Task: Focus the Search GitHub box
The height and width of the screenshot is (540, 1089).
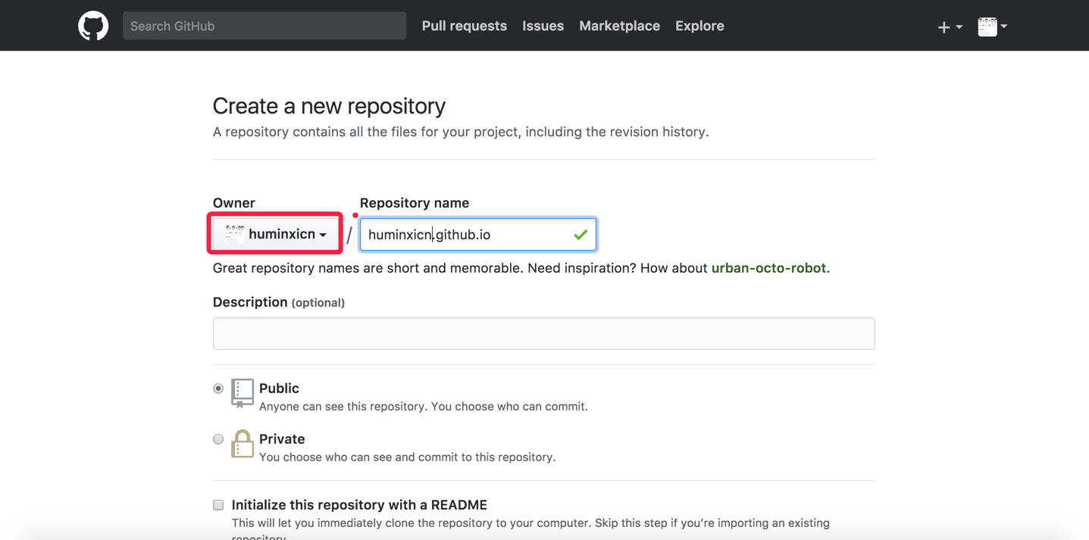Action: pyautogui.click(x=264, y=26)
